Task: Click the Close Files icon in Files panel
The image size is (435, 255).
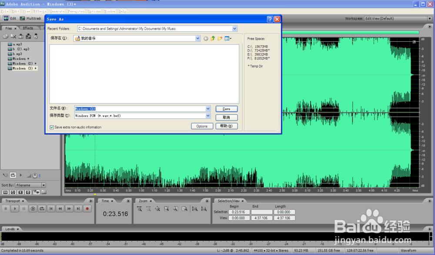Action: click(13, 37)
